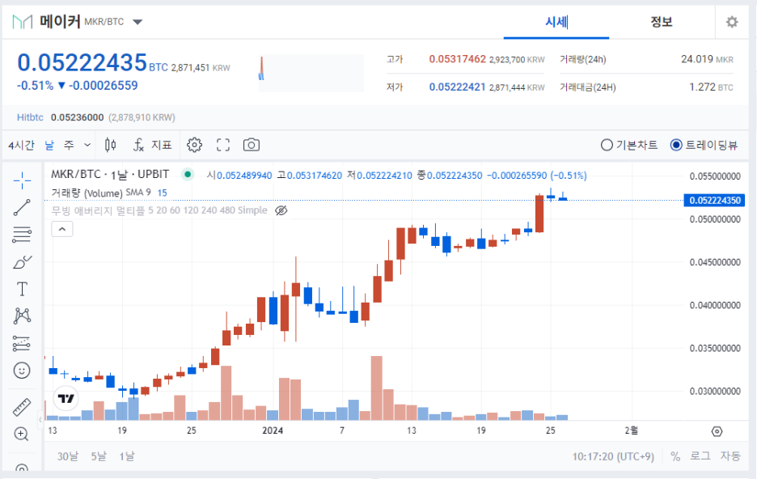Click the TradingView logo
Viewport: 757px width, 479px height.
point(66,398)
